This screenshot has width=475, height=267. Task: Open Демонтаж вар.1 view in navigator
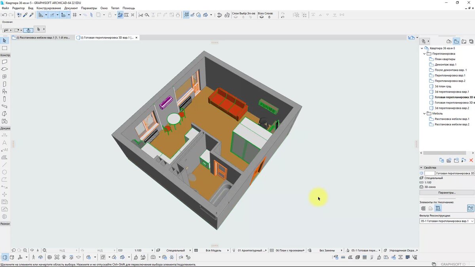pos(445,64)
